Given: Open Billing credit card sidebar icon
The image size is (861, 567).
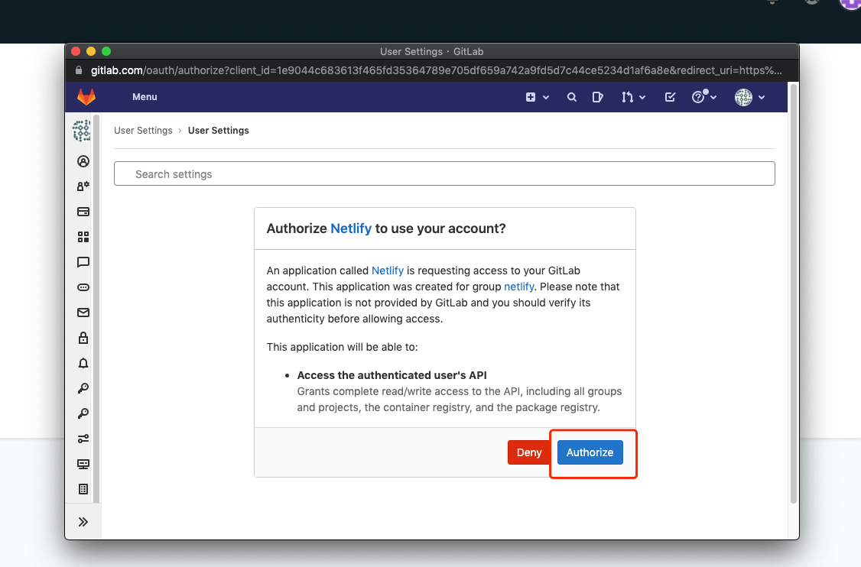Looking at the screenshot, I should coord(83,212).
